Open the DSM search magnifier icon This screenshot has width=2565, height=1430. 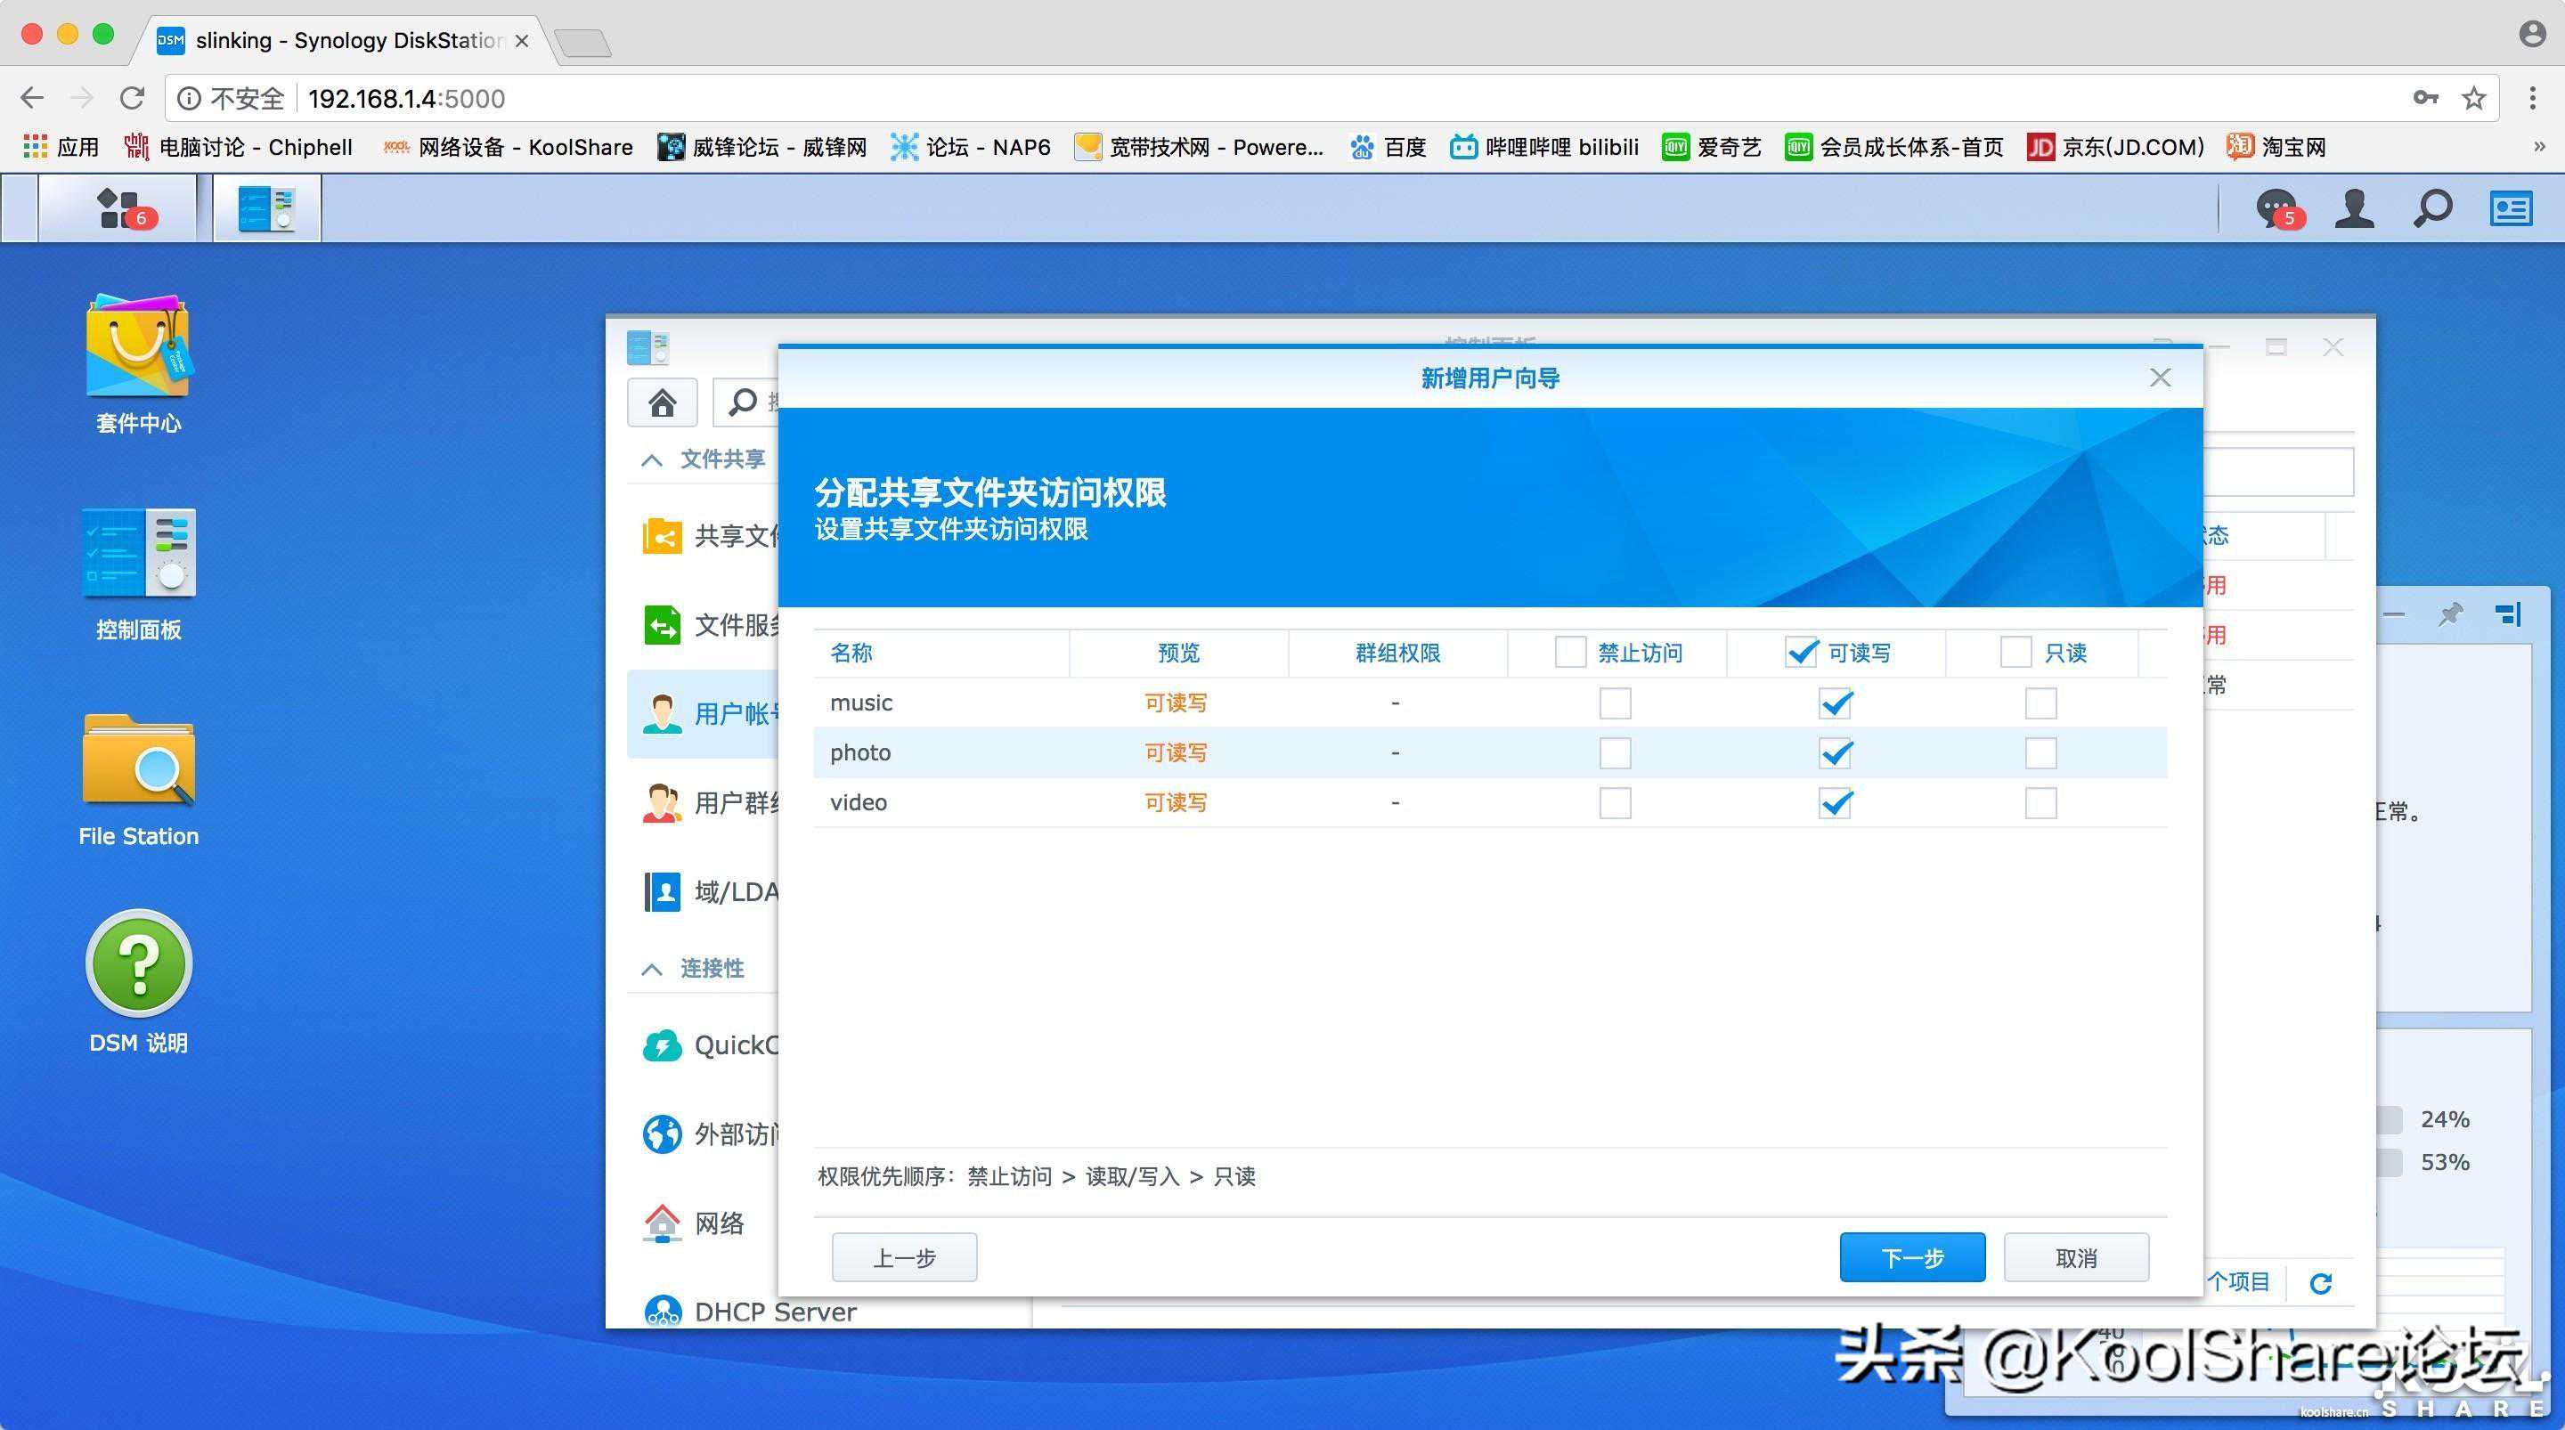2432,208
